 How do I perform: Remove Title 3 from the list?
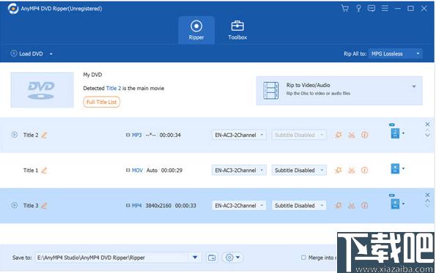click(428, 195)
